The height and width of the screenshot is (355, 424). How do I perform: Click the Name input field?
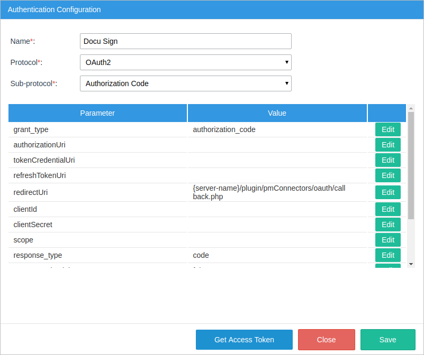185,41
